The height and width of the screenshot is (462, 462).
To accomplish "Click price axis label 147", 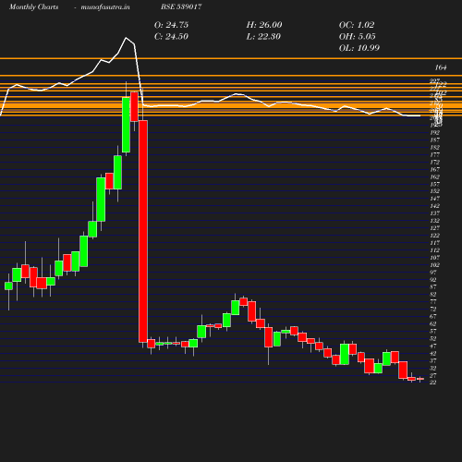I will 435,199.
